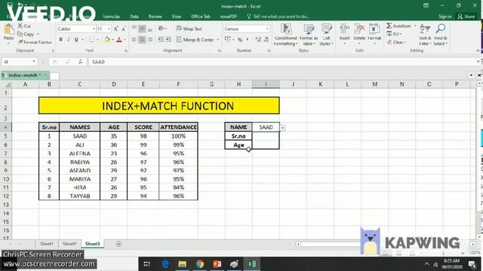Apply the percent style icon

240,40
